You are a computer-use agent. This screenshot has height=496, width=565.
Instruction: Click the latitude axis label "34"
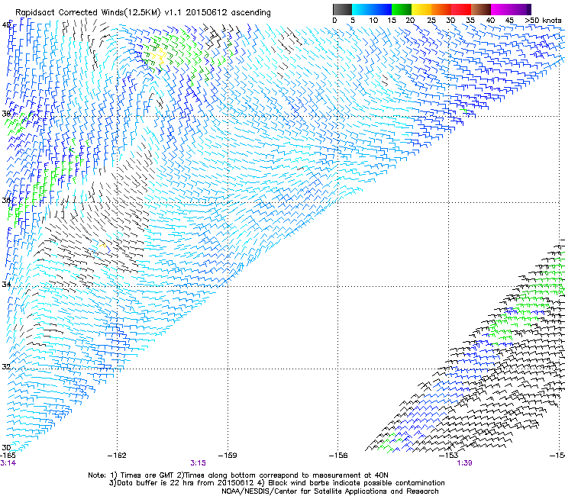point(6,285)
